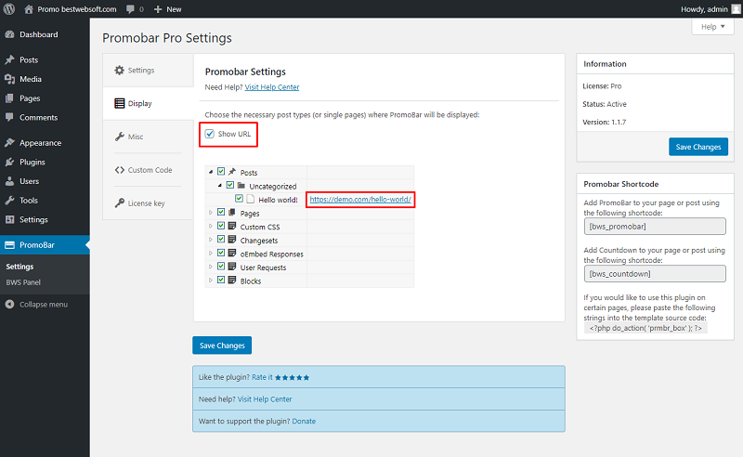
Task: Click the gear icon on Settings tab
Action: (x=120, y=71)
